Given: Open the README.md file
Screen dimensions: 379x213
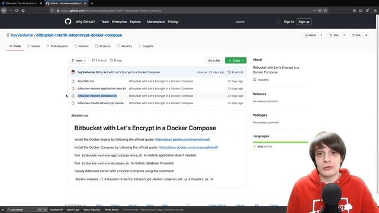Looking at the screenshot, I should [85, 82].
